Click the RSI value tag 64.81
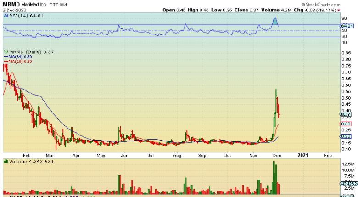358x197 pixels. 347,26
